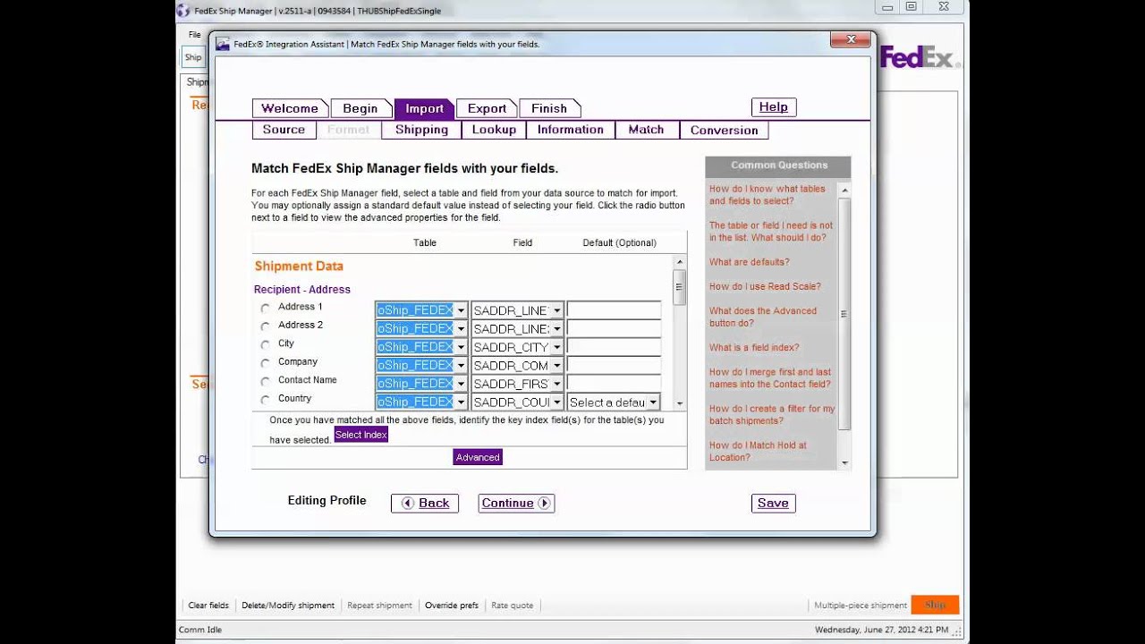1145x644 pixels.
Task: Open 'How do I know what tables and fields to select?'
Action: (768, 195)
